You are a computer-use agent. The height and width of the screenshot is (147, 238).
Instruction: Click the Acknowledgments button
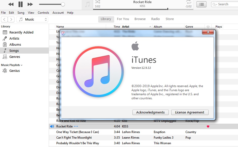pyautogui.click(x=150, y=112)
